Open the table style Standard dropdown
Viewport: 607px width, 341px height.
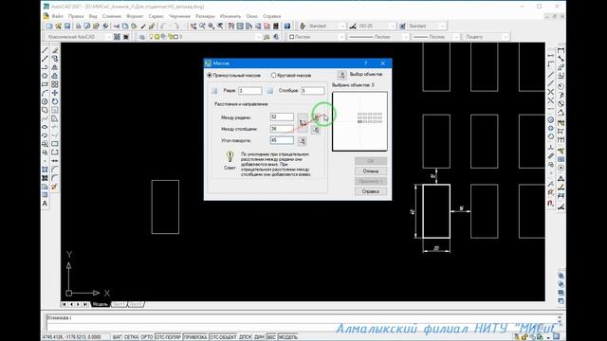[427, 26]
